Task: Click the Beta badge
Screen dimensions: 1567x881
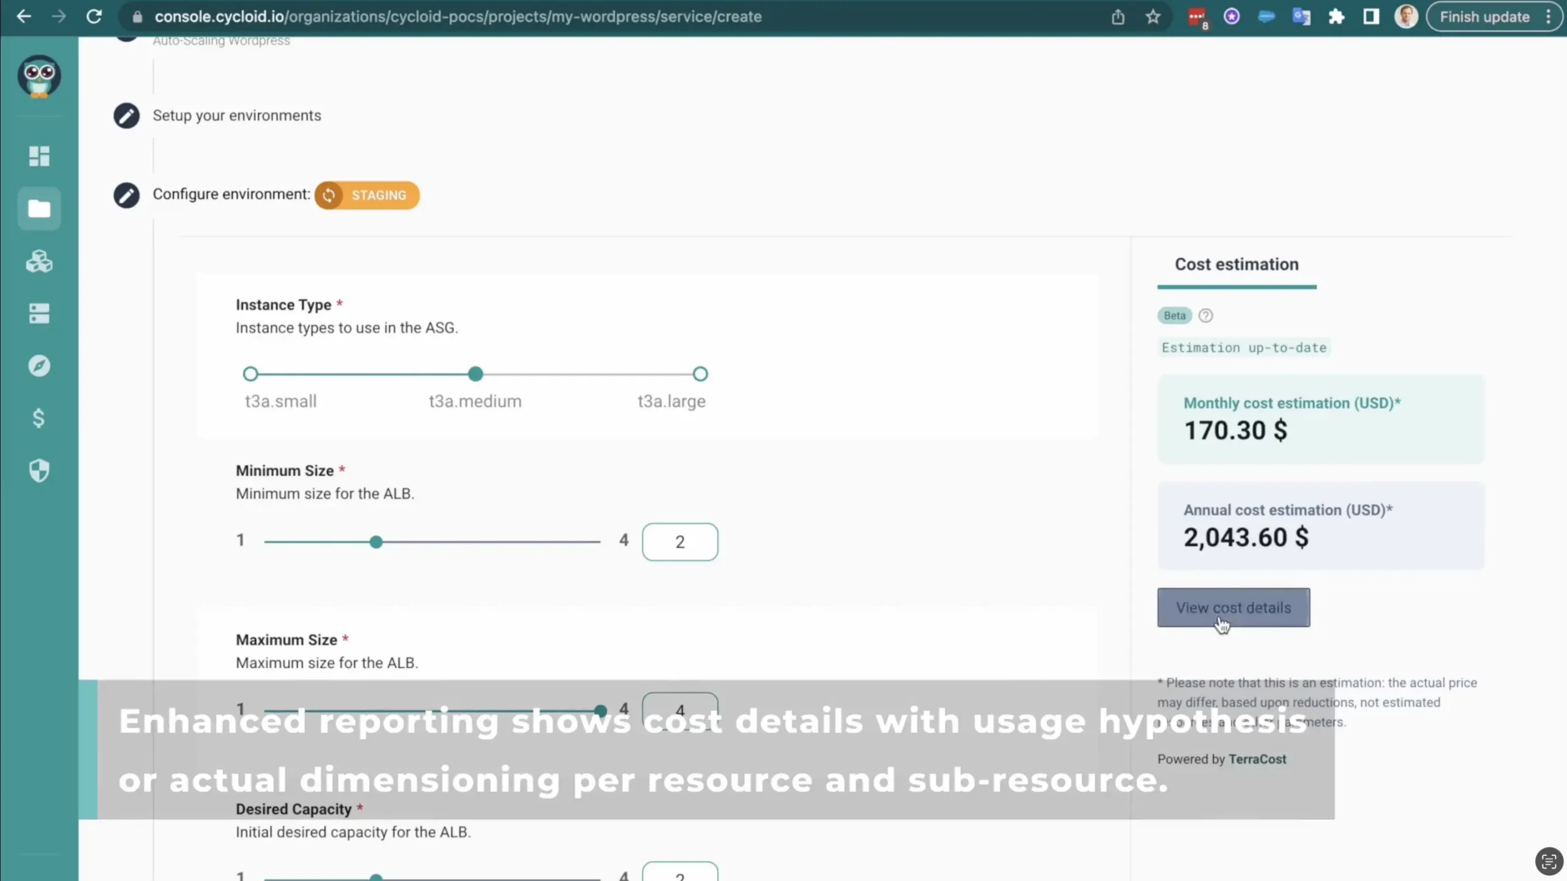Action: pos(1174,316)
